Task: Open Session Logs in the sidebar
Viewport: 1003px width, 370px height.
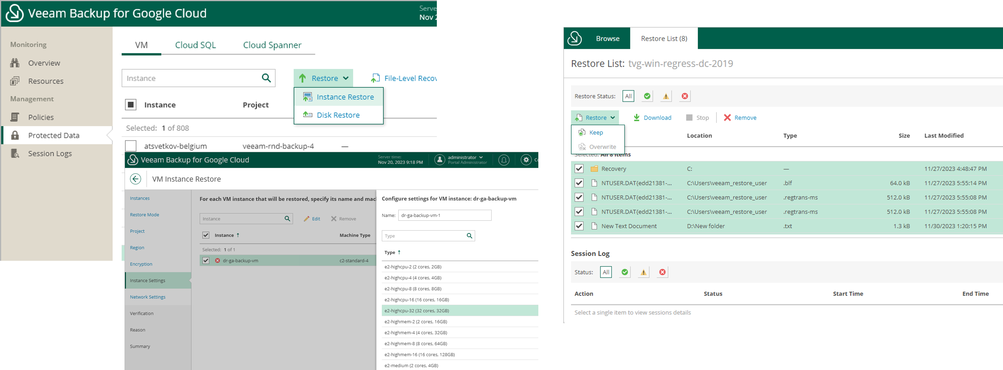Action: point(50,153)
